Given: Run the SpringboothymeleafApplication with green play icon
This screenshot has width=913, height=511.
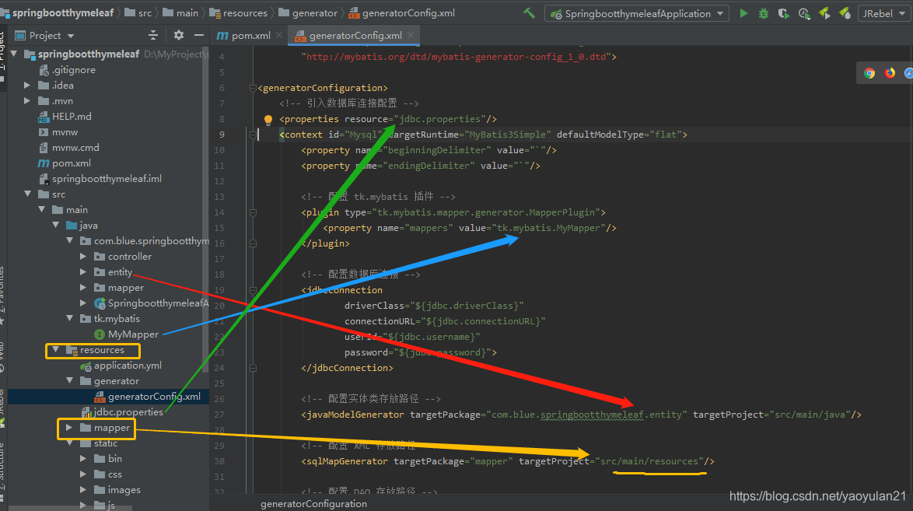Looking at the screenshot, I should pyautogui.click(x=743, y=13).
